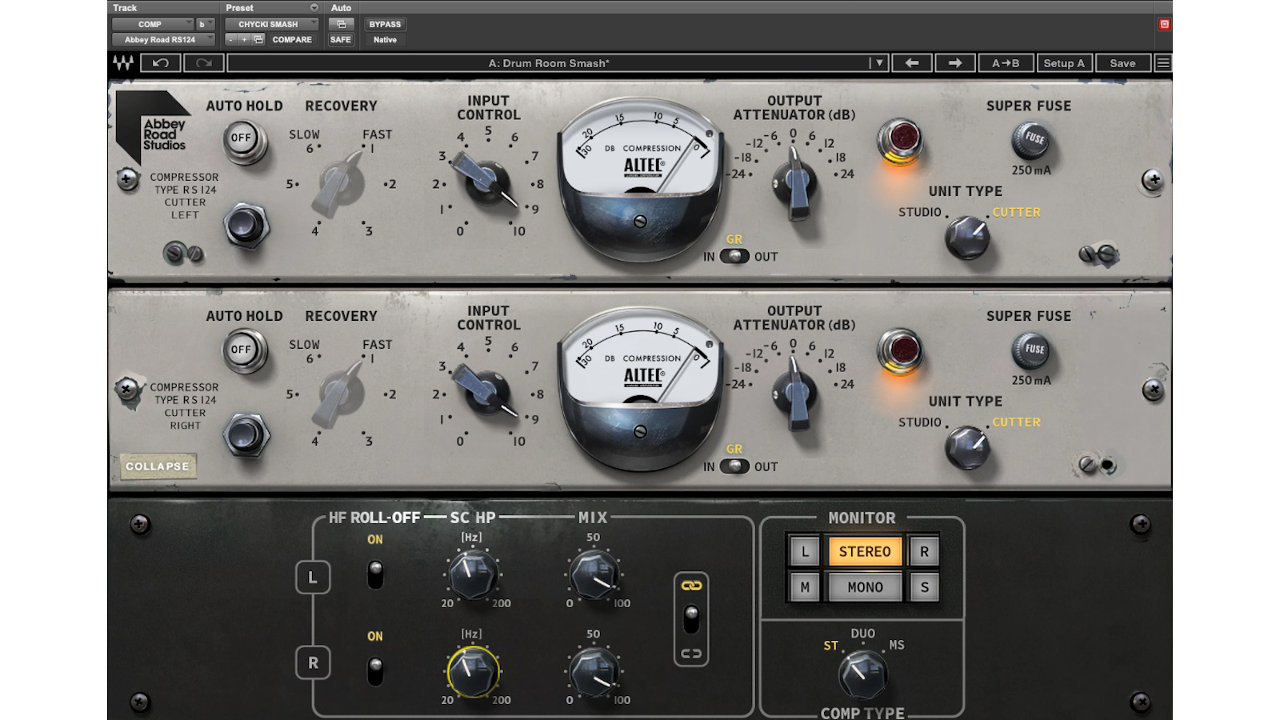Adjust left channel Recovery knob

pos(339,182)
